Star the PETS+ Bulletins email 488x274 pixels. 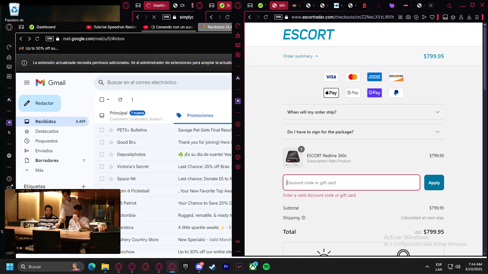(x=111, y=130)
